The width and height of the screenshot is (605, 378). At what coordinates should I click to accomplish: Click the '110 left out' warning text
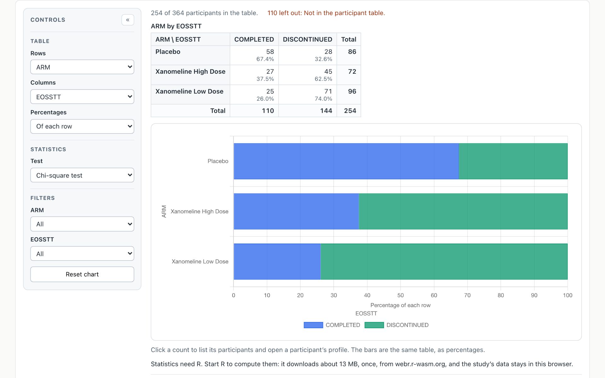coord(326,13)
